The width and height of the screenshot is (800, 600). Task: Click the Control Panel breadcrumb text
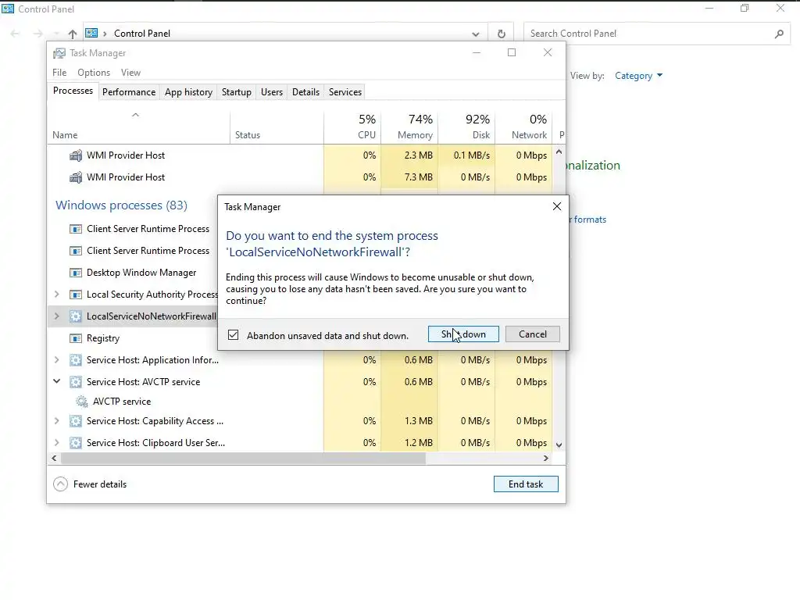(142, 33)
